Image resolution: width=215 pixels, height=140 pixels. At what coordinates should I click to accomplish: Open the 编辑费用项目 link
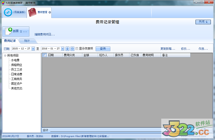tap(44, 35)
